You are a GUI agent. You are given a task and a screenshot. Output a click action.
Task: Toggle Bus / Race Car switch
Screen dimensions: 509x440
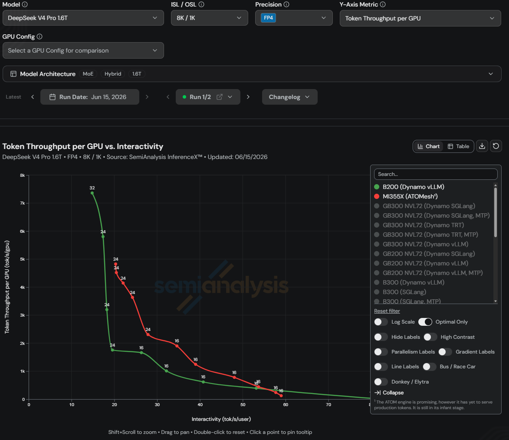[x=429, y=367]
